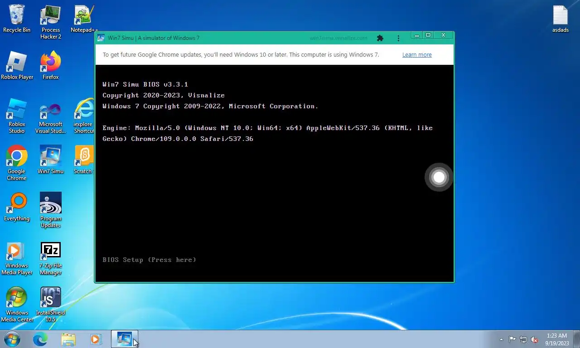Minimize the Win7 Simu window

click(x=416, y=35)
